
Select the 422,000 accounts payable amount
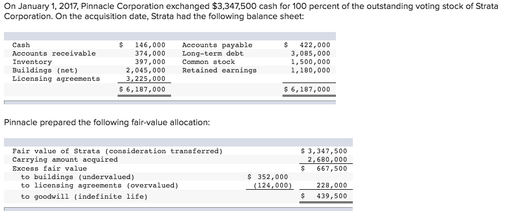pyautogui.click(x=315, y=45)
